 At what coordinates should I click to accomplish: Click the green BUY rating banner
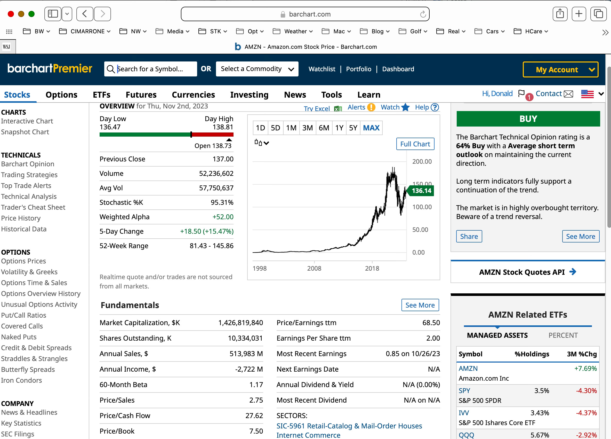[x=528, y=119]
